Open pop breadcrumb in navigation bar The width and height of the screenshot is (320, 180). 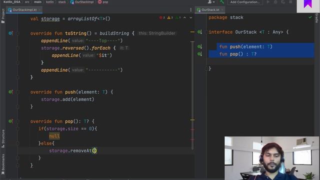point(103,2)
